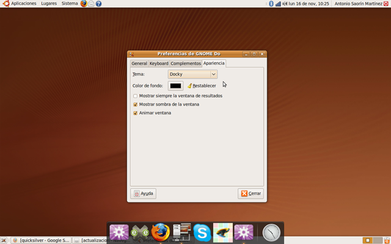
Task: Enable 'Mostrar siempre la ventana de resultados'
Action: tap(136, 96)
